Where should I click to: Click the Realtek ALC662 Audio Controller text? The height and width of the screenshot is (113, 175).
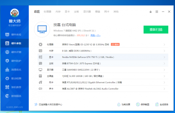point(90,89)
